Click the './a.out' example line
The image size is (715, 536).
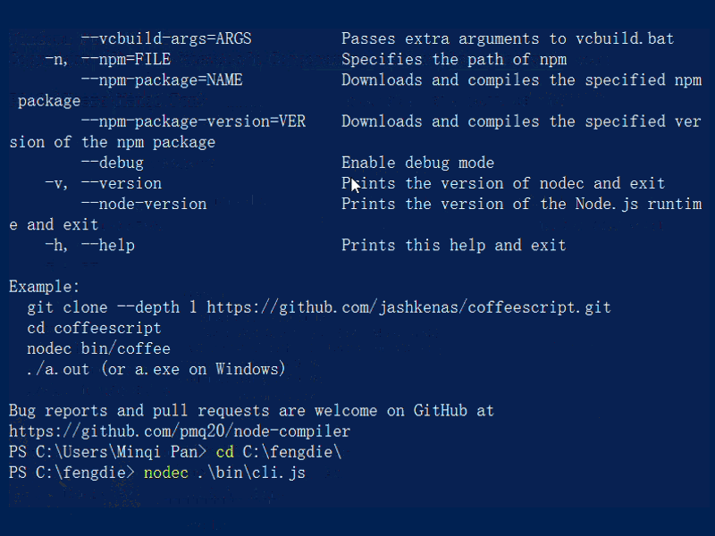pos(156,369)
